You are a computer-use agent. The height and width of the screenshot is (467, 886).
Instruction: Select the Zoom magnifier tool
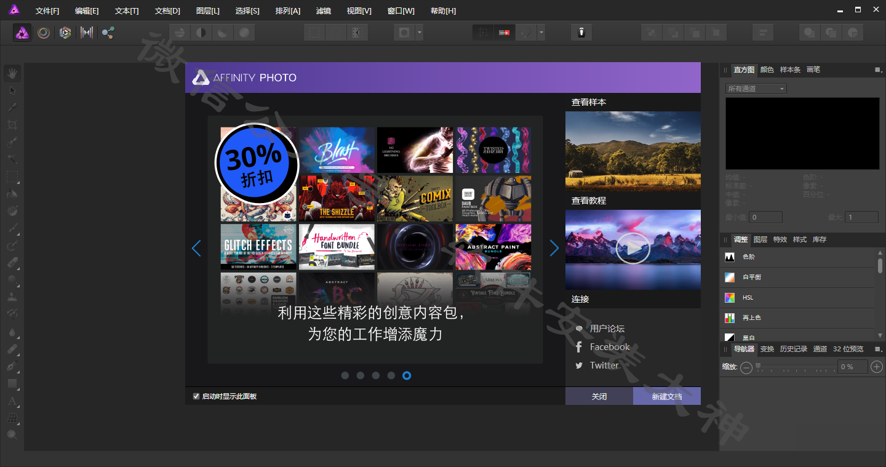click(12, 435)
